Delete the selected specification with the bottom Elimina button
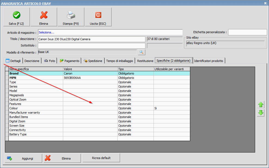 tap(62, 158)
